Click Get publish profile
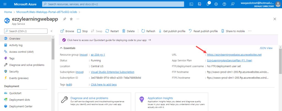The height and width of the screenshot is (111, 282). tap(172, 31)
